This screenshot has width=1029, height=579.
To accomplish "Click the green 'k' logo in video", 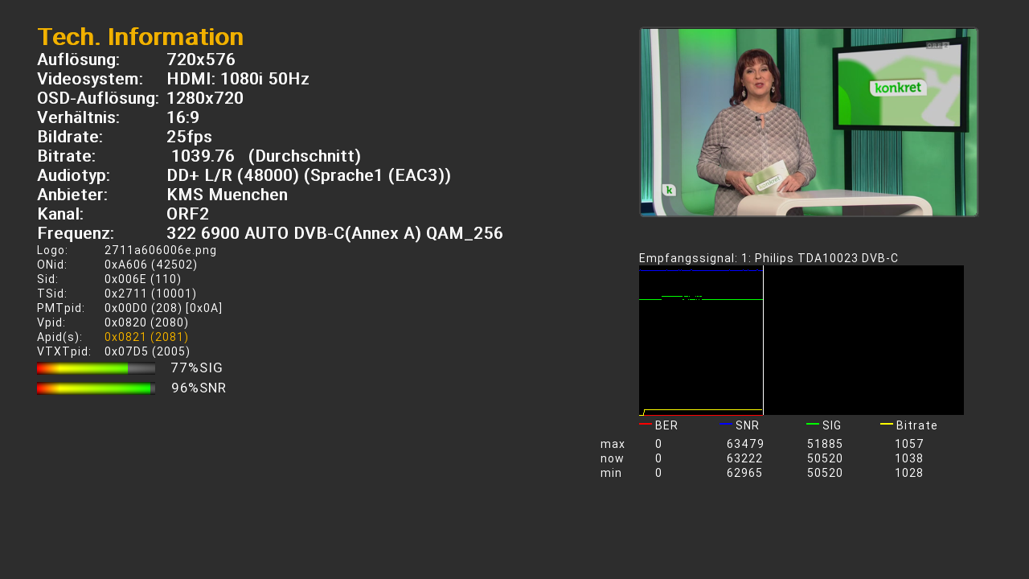I will click(669, 191).
